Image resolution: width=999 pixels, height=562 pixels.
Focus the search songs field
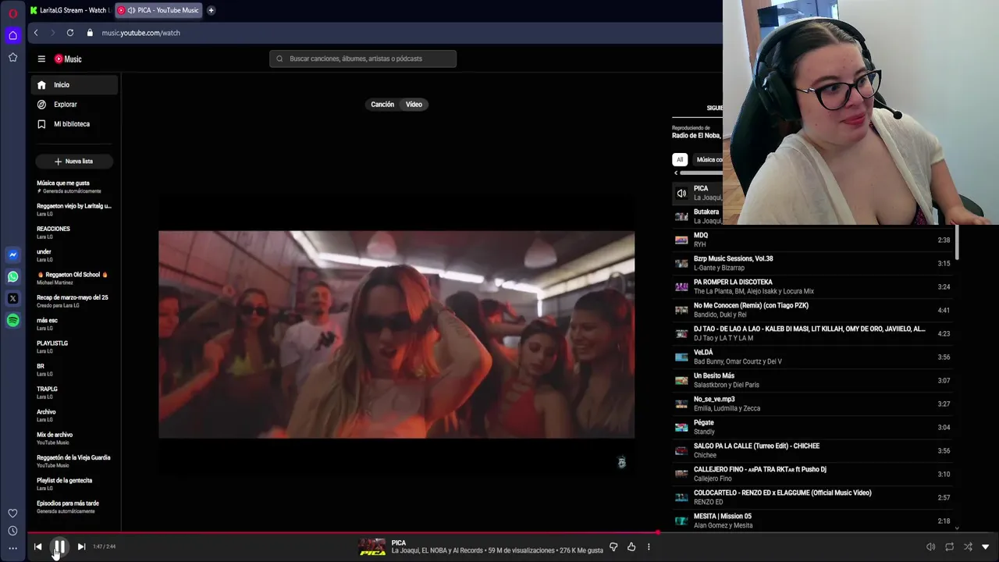(x=363, y=59)
